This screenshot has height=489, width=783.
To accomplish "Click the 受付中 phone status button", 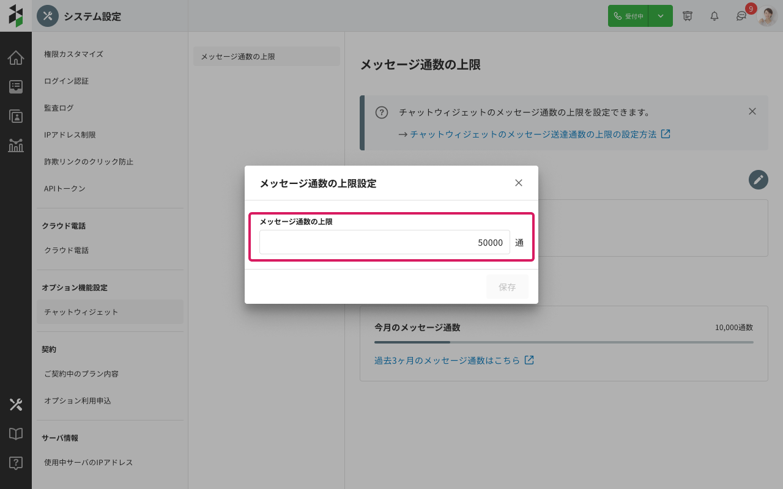I will 628,17.
